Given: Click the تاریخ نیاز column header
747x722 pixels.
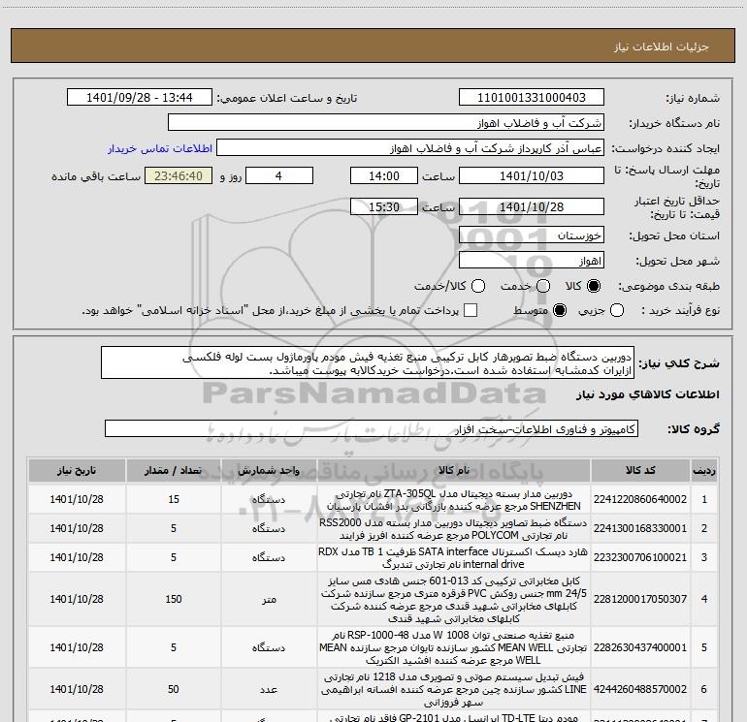Looking at the screenshot, I should [77, 471].
